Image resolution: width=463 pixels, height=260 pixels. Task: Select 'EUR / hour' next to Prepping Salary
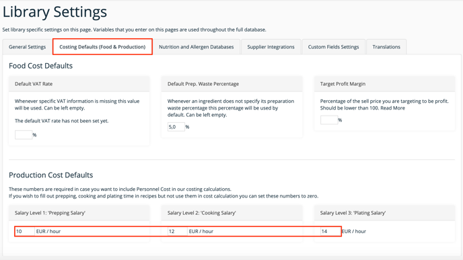pyautogui.click(x=48, y=231)
